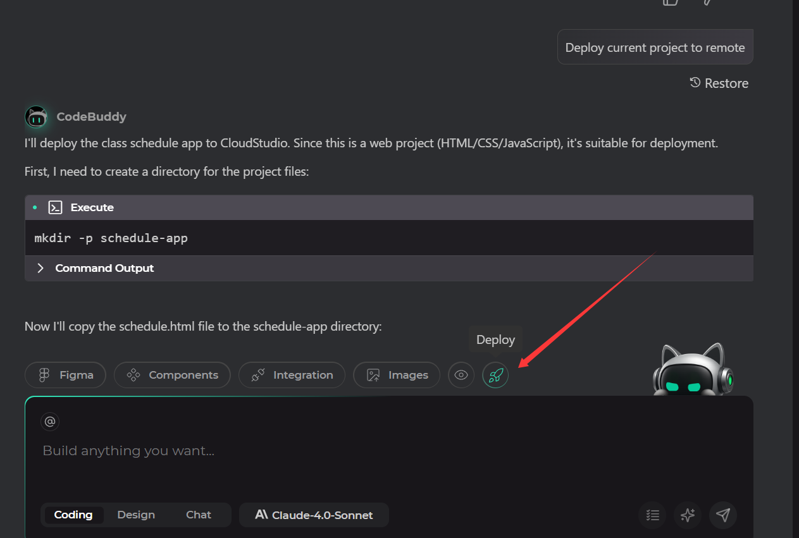Open the Integration option
This screenshot has width=799, height=538.
click(x=292, y=375)
